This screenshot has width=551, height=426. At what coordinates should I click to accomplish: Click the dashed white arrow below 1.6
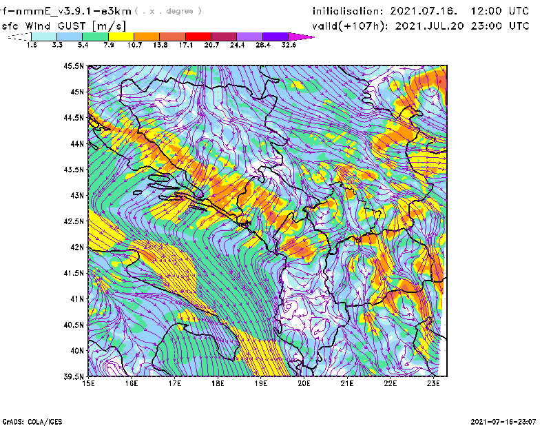click(x=19, y=37)
